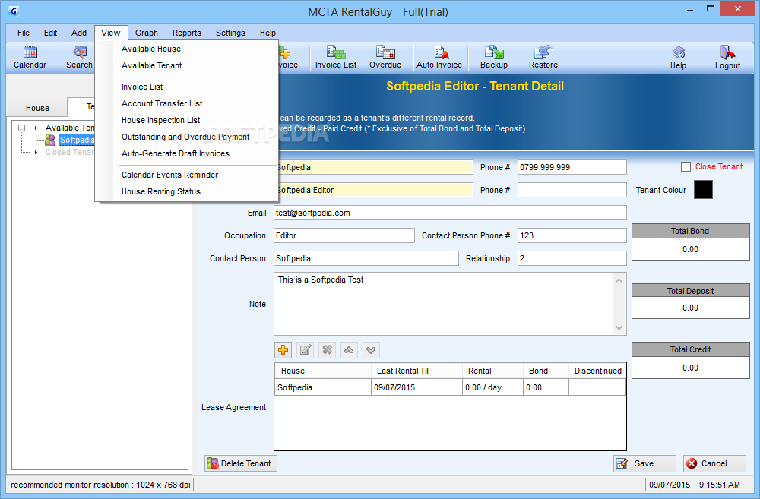Screen dimensions: 760x499
Task: Click the Email input field
Action: (x=450, y=213)
